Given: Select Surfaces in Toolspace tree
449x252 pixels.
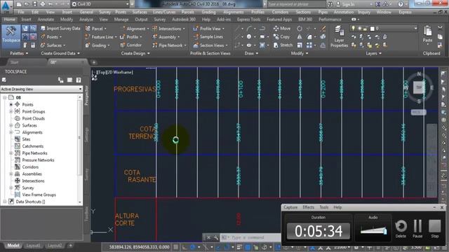Looking at the screenshot, I should [29, 125].
